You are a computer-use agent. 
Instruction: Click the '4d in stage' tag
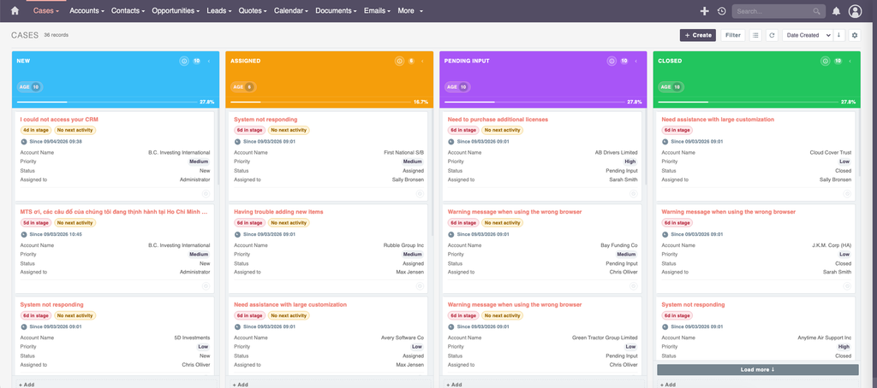[x=36, y=130]
